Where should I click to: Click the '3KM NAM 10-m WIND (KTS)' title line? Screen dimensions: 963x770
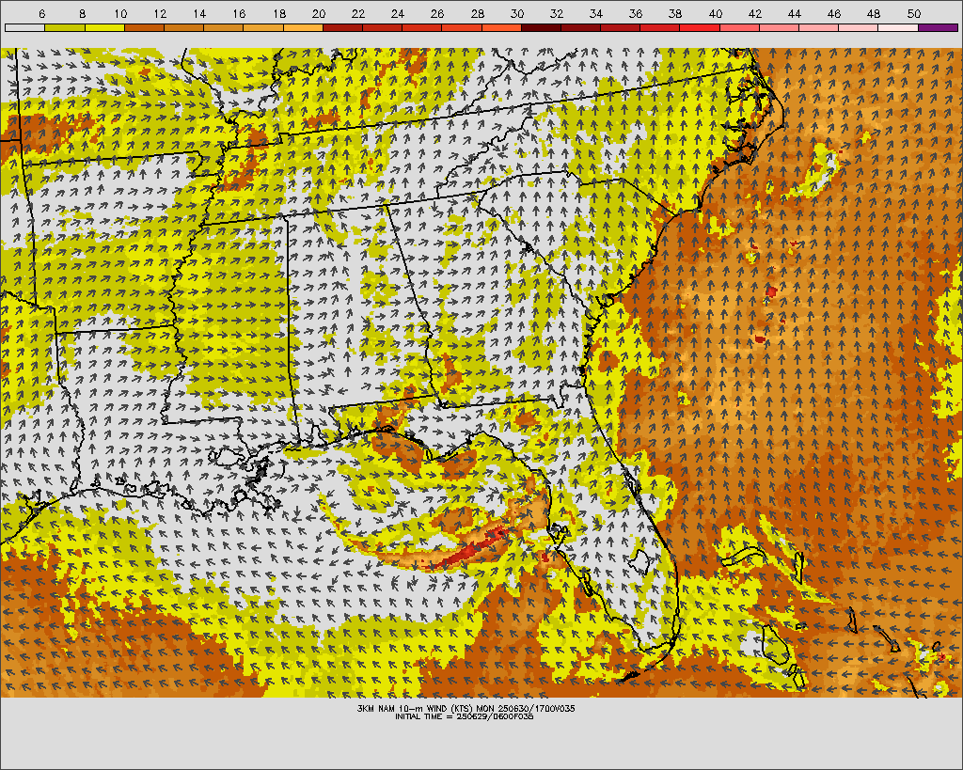pos(466,708)
